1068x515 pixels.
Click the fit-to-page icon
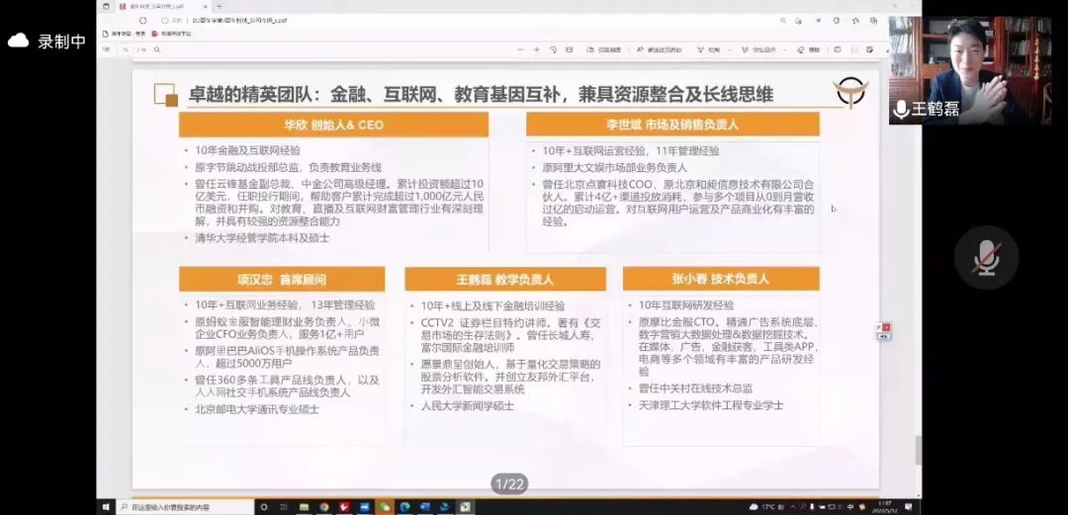coord(569,49)
